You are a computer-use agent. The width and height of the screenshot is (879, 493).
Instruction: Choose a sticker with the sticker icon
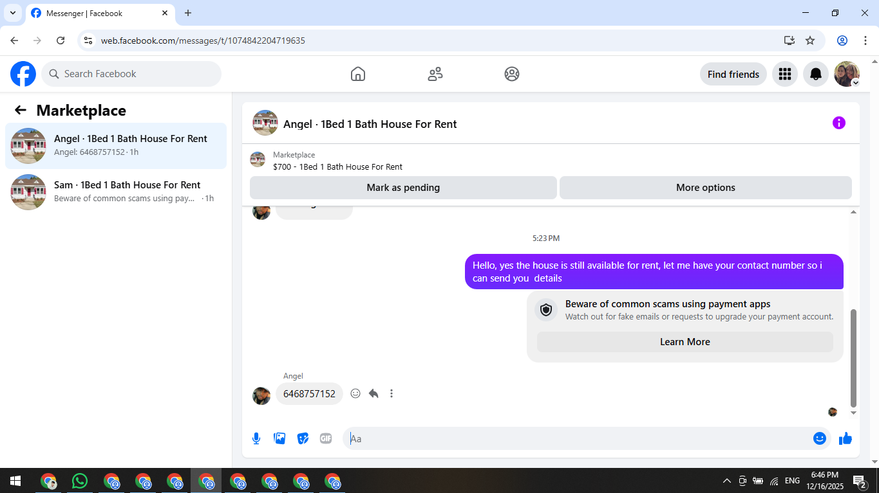point(303,438)
